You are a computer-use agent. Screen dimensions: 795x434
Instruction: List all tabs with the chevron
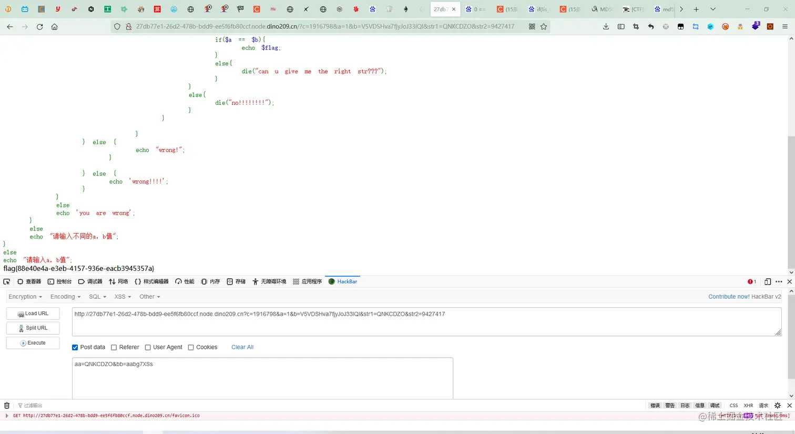[x=713, y=9]
